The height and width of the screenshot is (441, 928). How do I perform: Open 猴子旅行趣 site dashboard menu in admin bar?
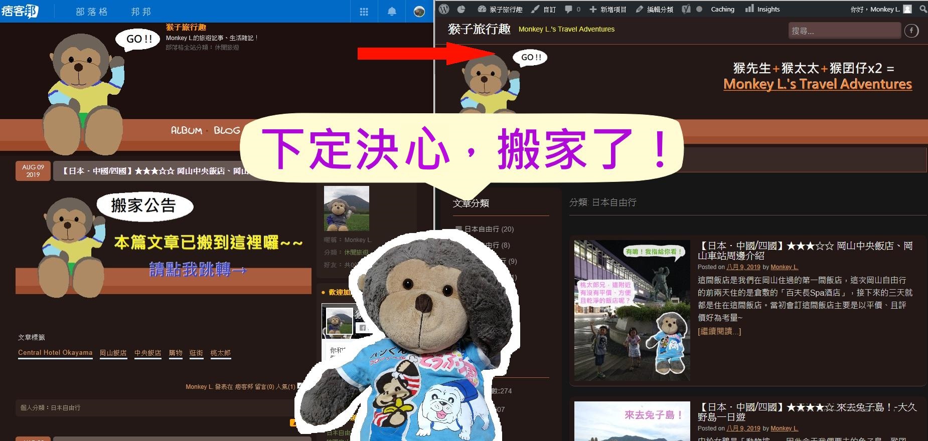pos(500,9)
